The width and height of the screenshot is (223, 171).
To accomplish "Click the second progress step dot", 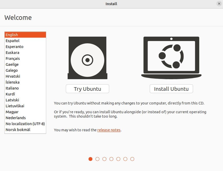I will click(97, 159).
